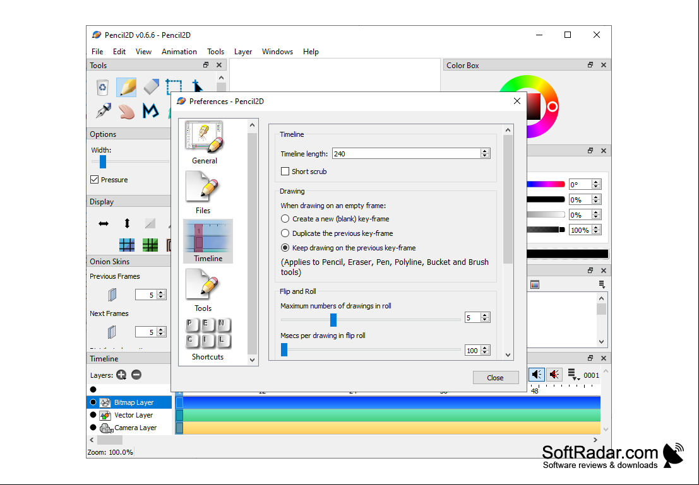Select the Vector Layer row
Viewport: 699px width, 485px height.
point(129,414)
